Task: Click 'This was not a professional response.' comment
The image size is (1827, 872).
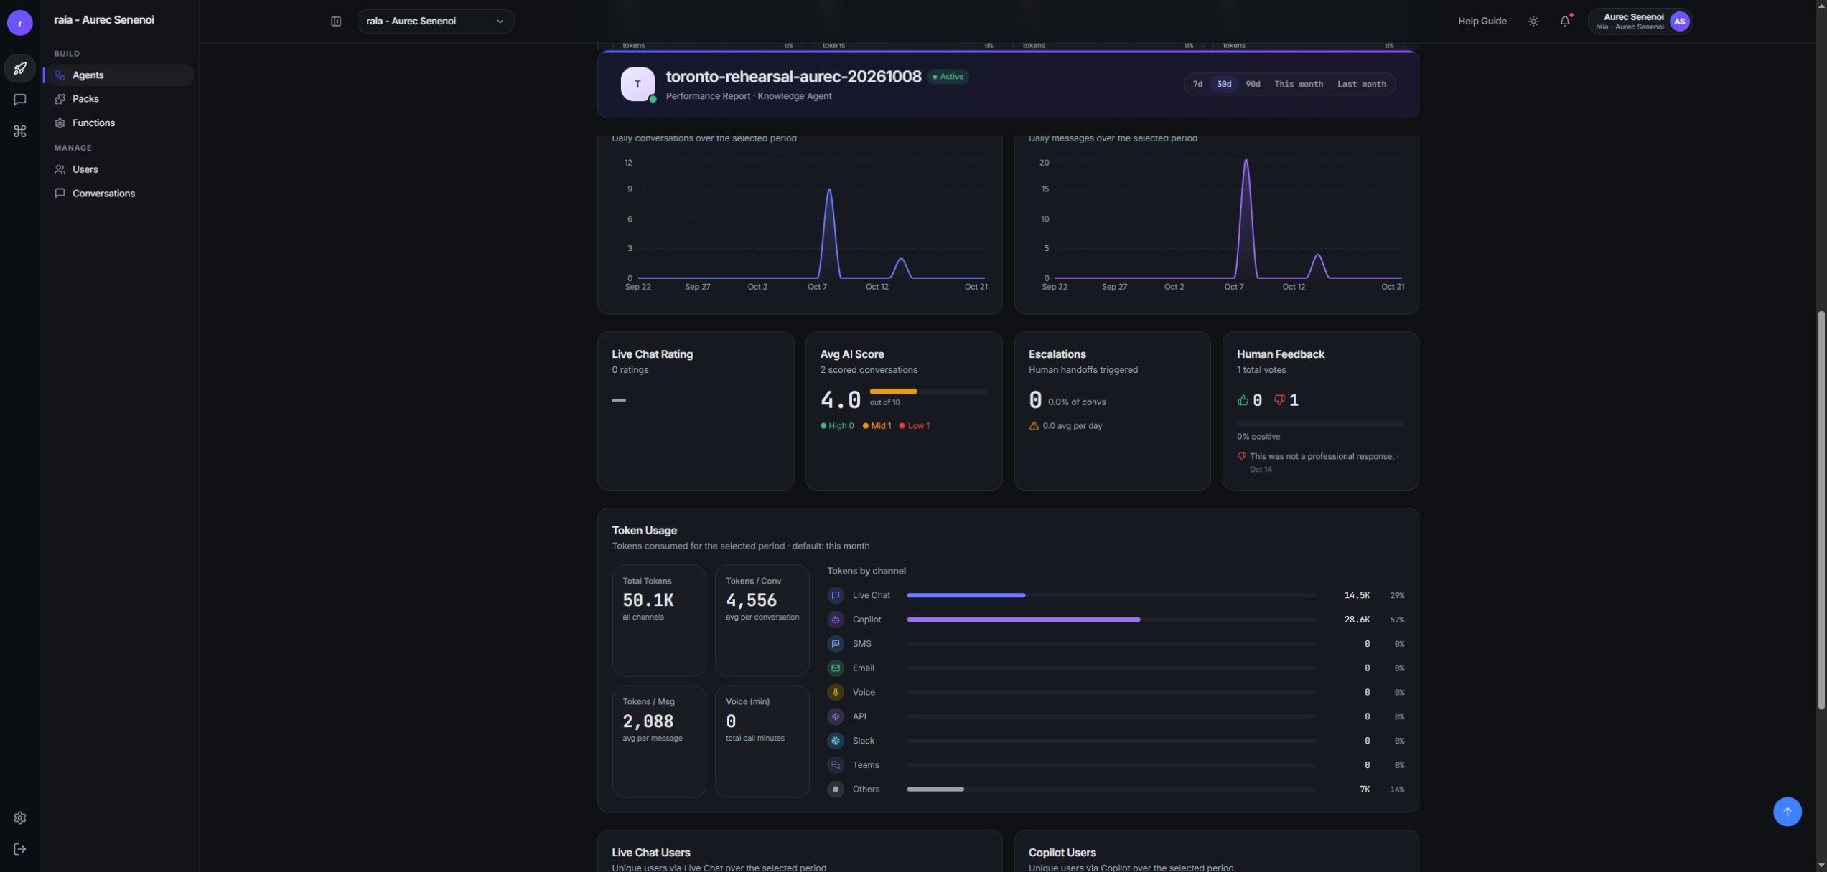Action: pos(1322,457)
